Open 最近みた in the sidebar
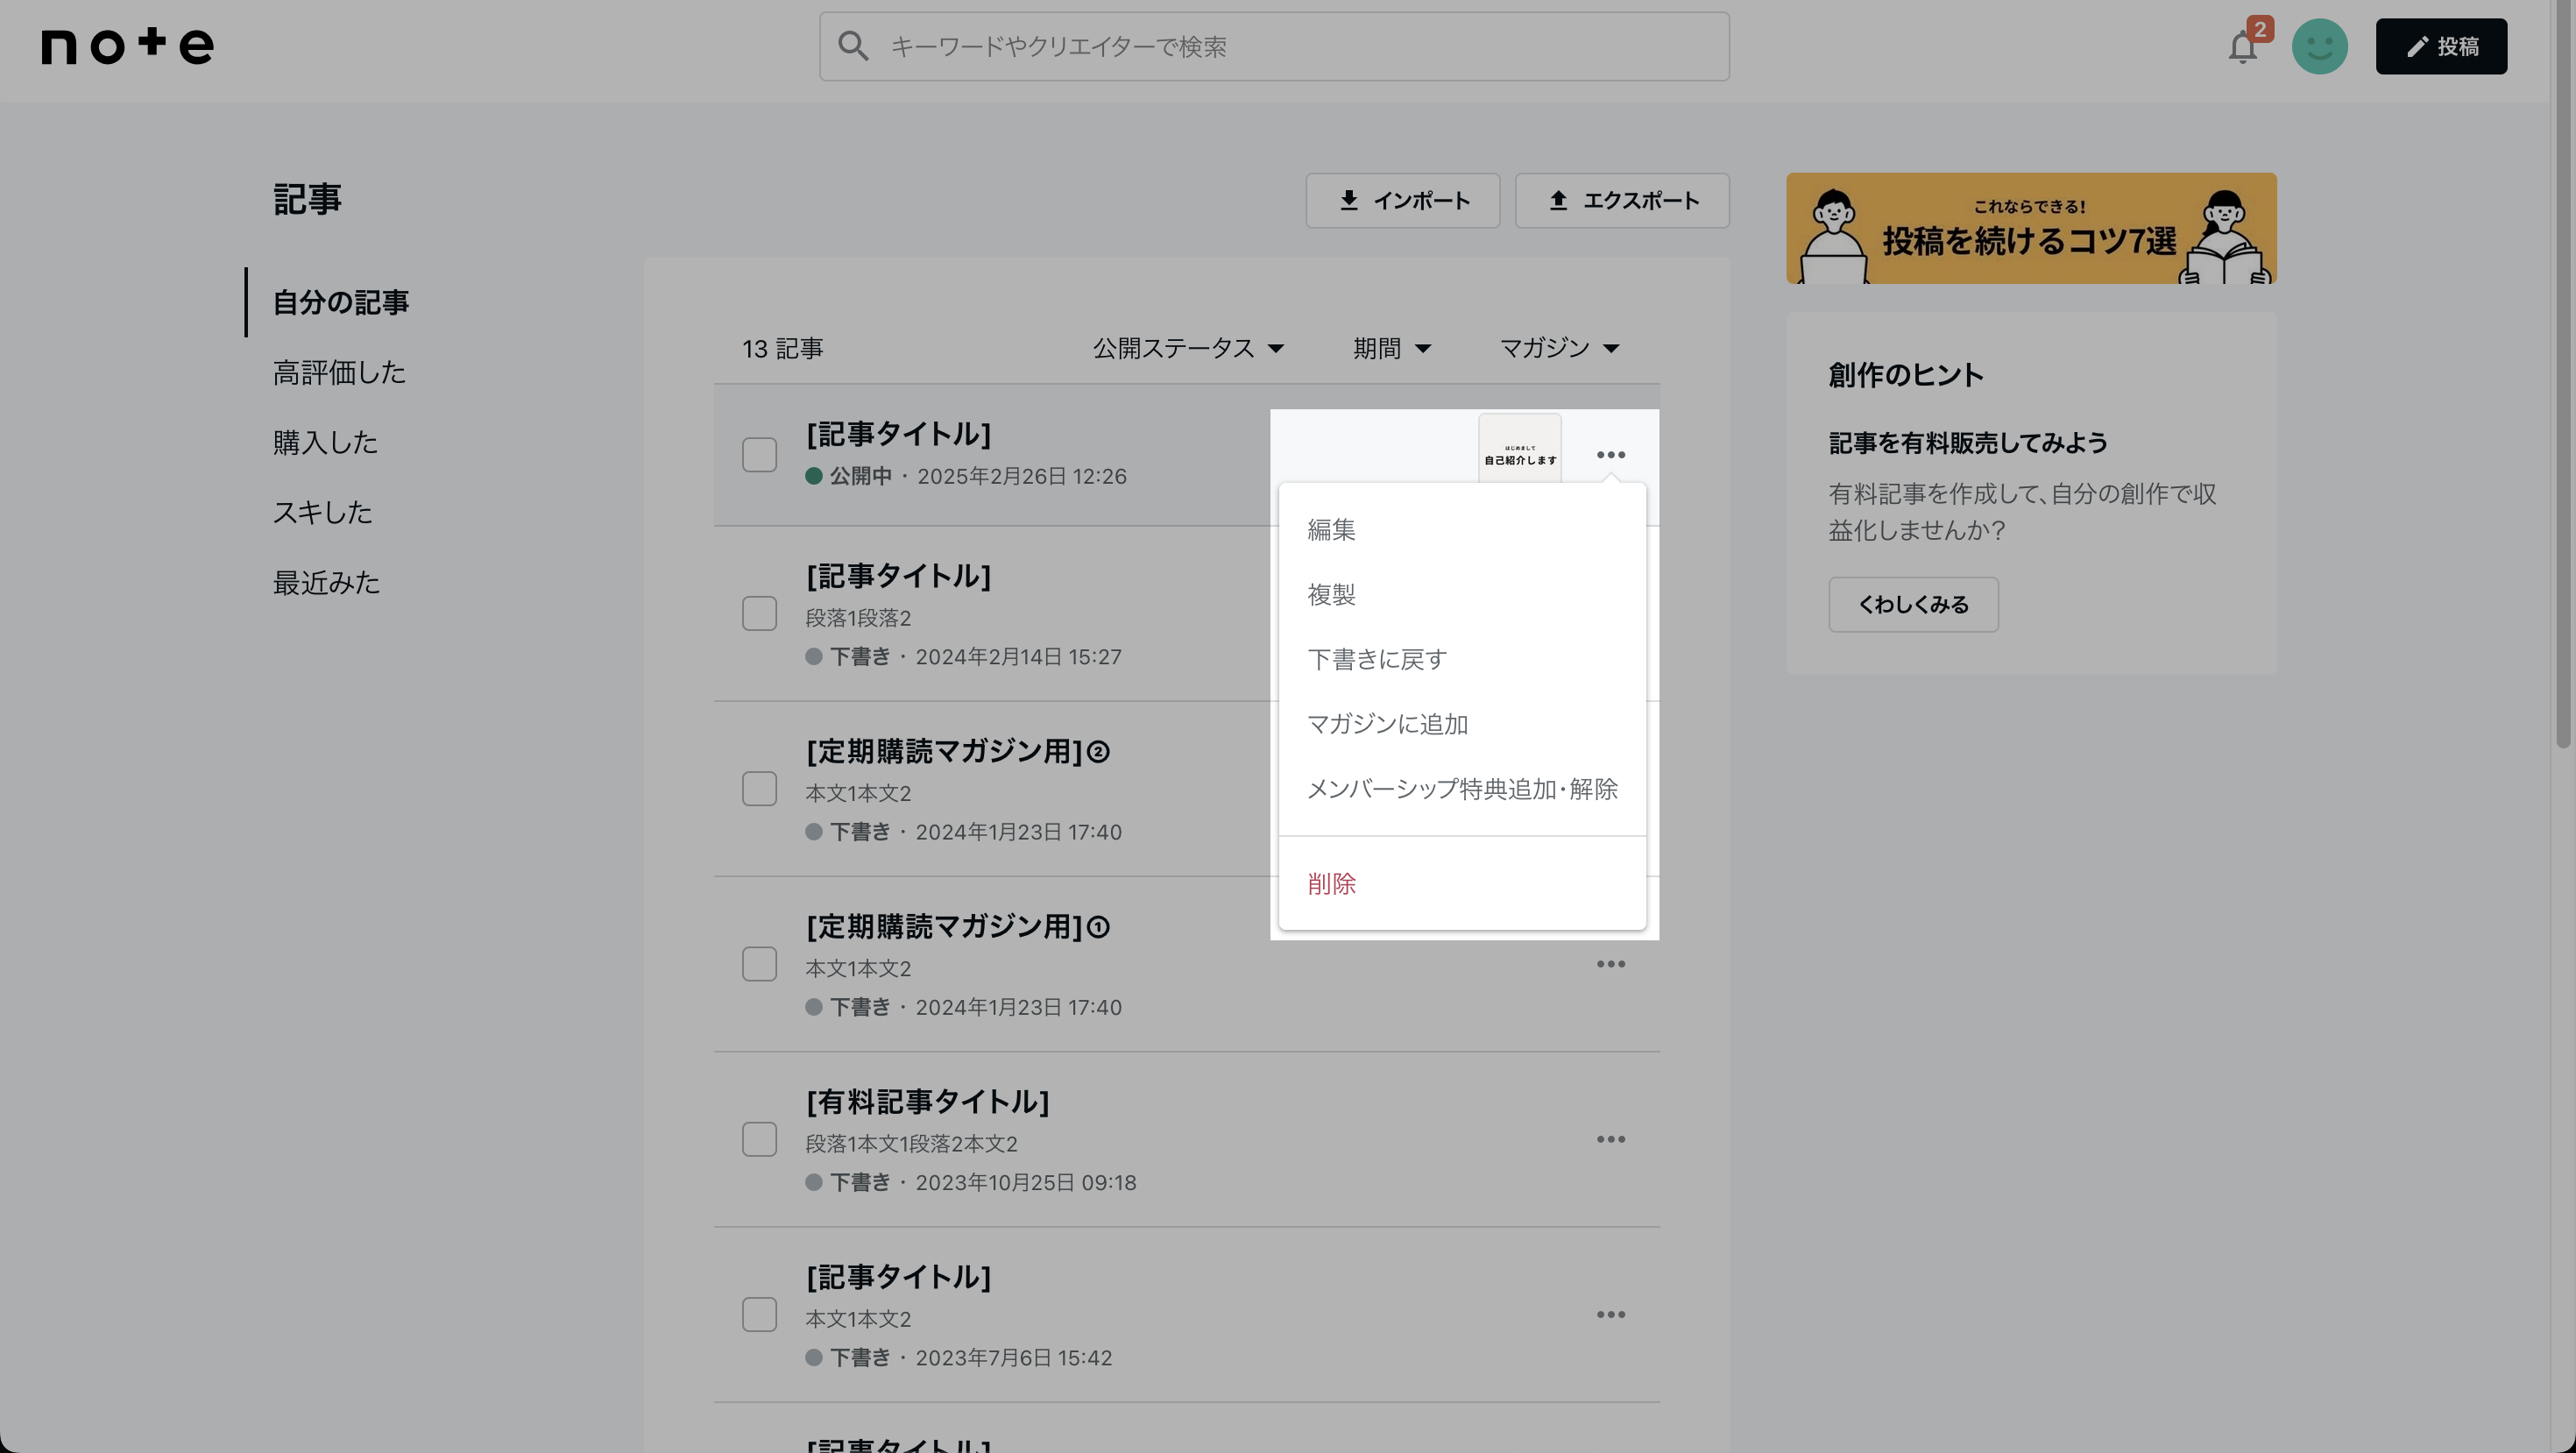The width and height of the screenshot is (2576, 1453). [326, 582]
